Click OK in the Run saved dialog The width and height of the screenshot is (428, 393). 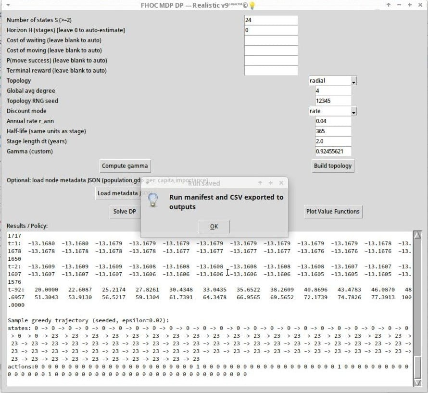pos(214,227)
